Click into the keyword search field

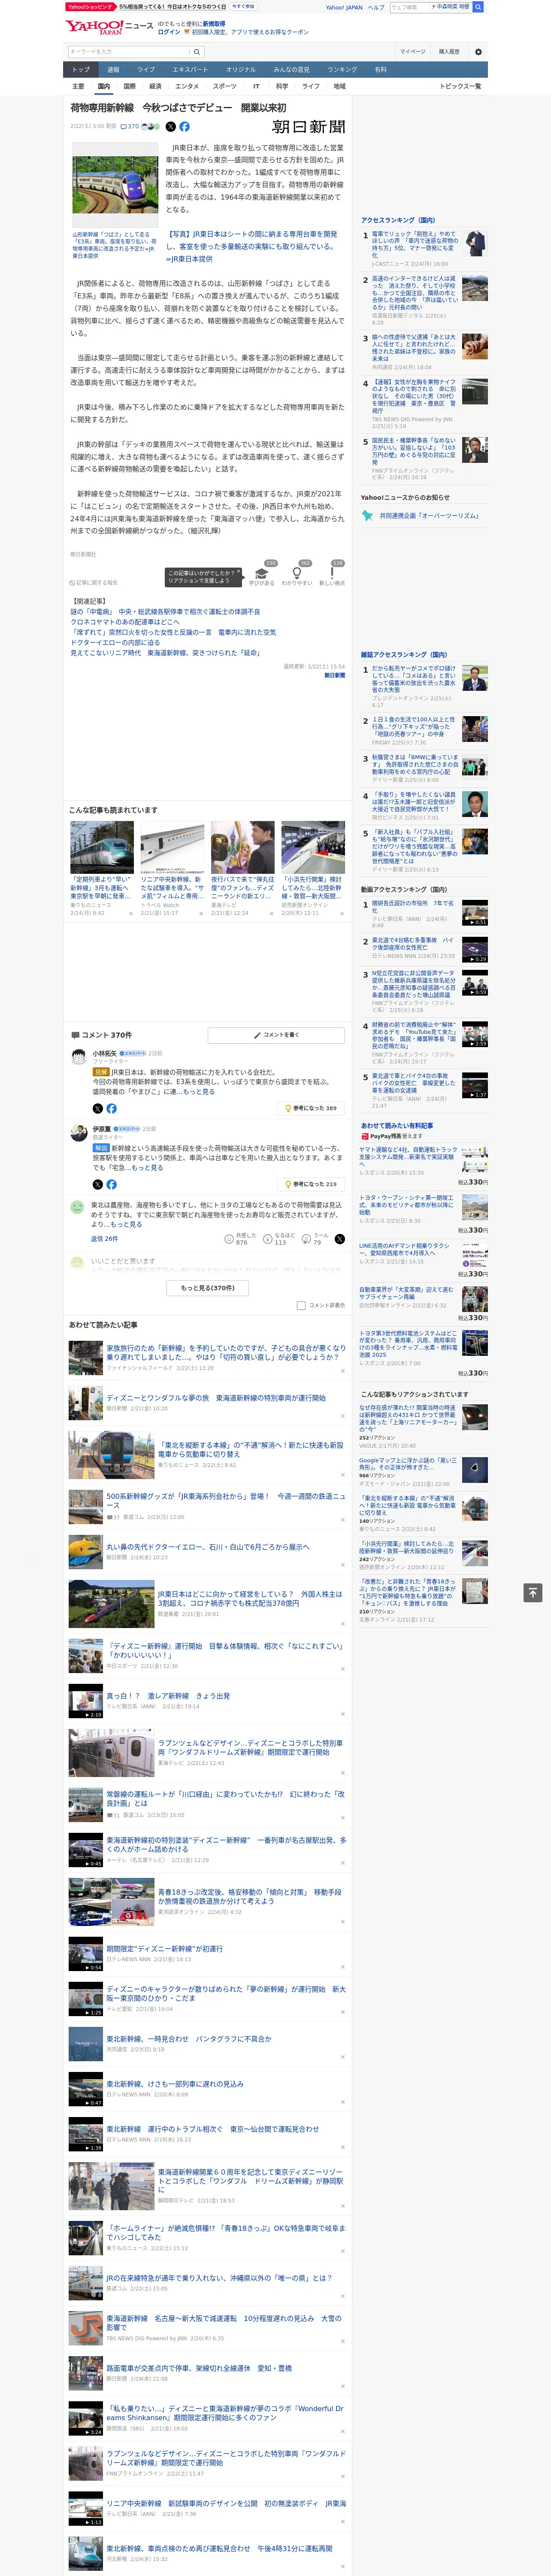click(x=129, y=52)
